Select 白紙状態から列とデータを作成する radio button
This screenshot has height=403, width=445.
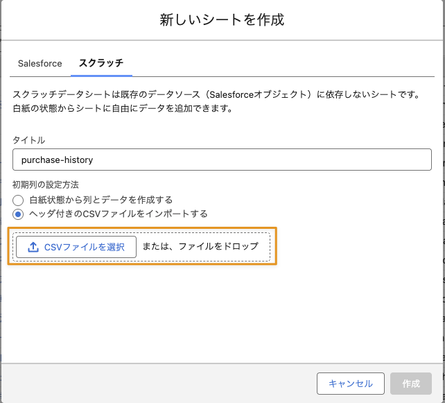[x=18, y=200]
